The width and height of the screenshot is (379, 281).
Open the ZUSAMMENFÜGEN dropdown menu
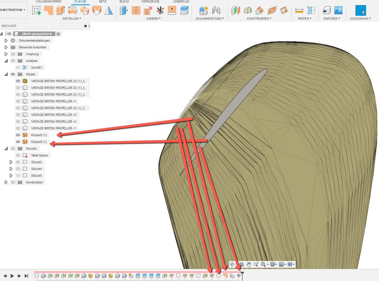click(x=209, y=19)
